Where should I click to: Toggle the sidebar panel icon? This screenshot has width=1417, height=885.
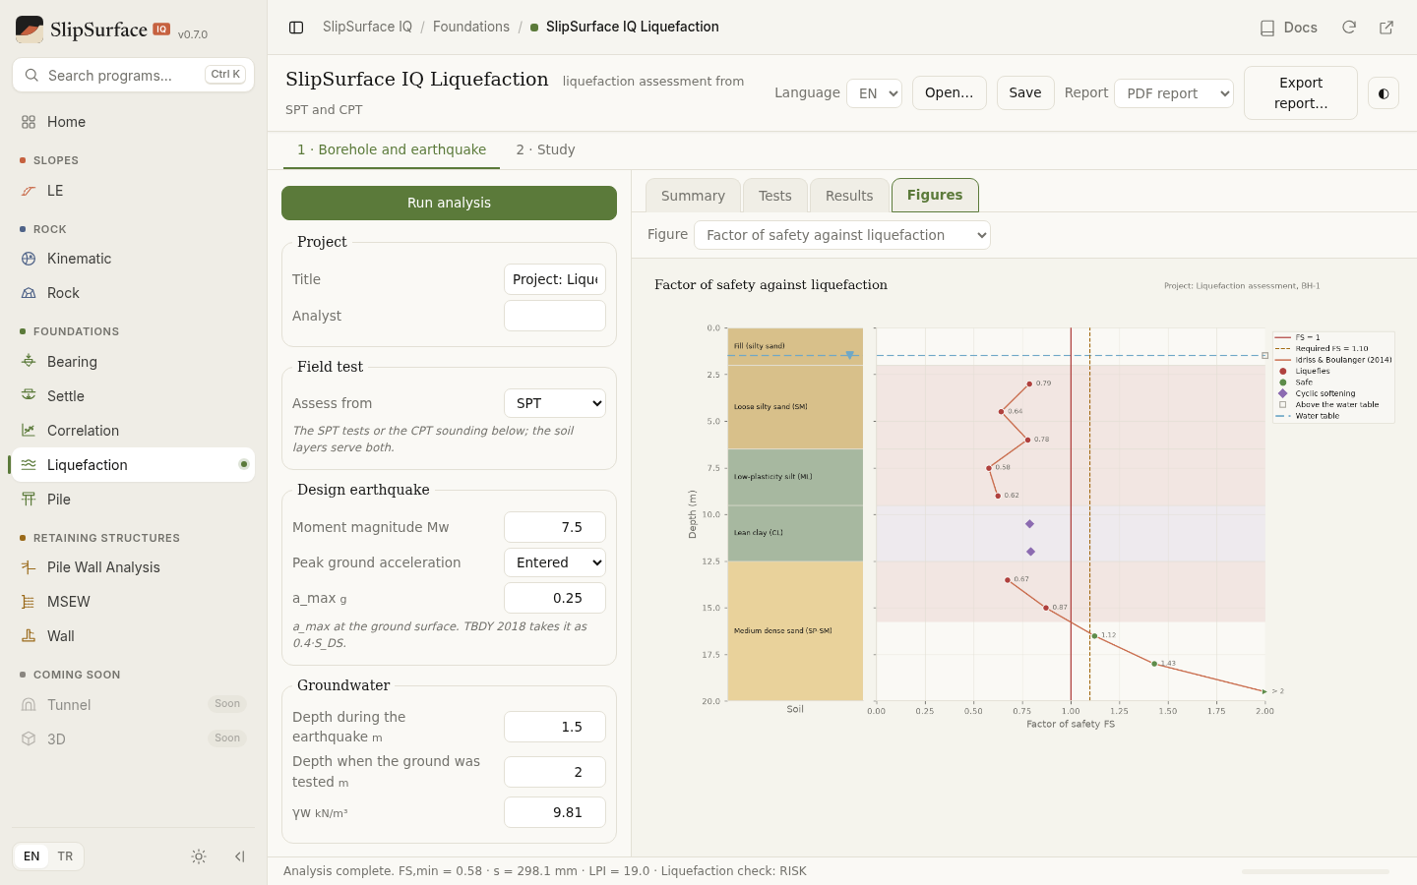tap(296, 28)
